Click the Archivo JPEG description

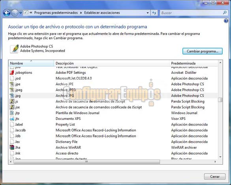(66, 90)
